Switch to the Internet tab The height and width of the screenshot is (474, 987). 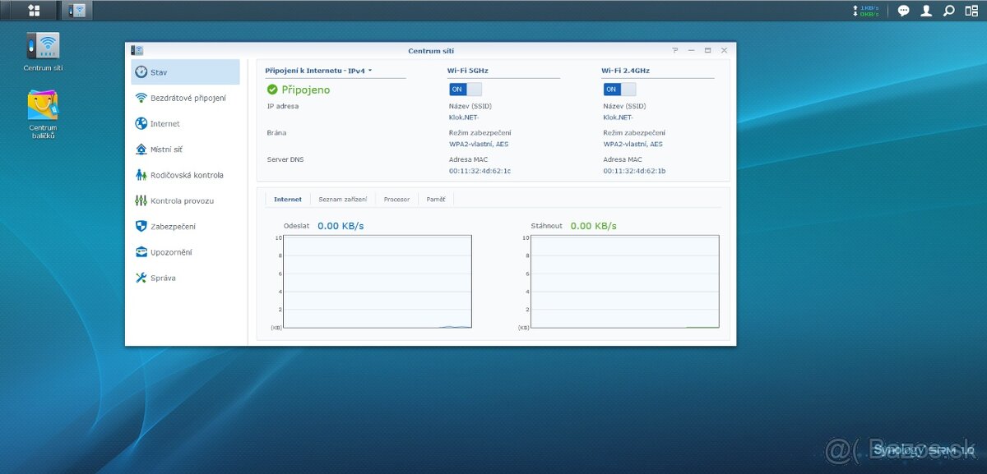click(288, 200)
